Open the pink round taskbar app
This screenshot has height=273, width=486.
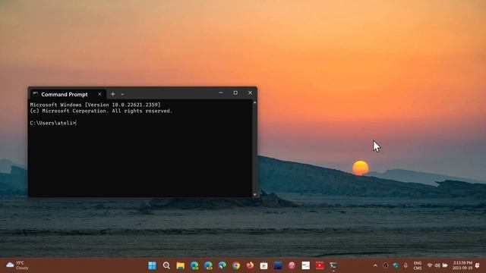(x=292, y=265)
